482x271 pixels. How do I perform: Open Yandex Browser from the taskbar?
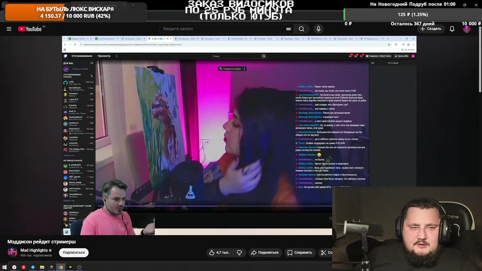(14, 267)
